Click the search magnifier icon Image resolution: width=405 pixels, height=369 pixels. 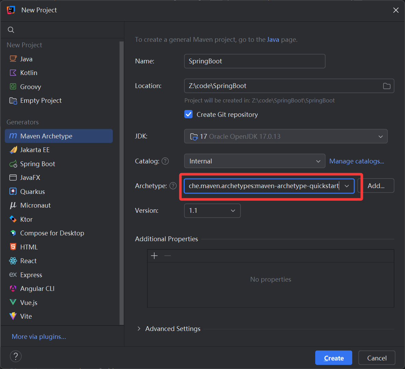(x=11, y=30)
